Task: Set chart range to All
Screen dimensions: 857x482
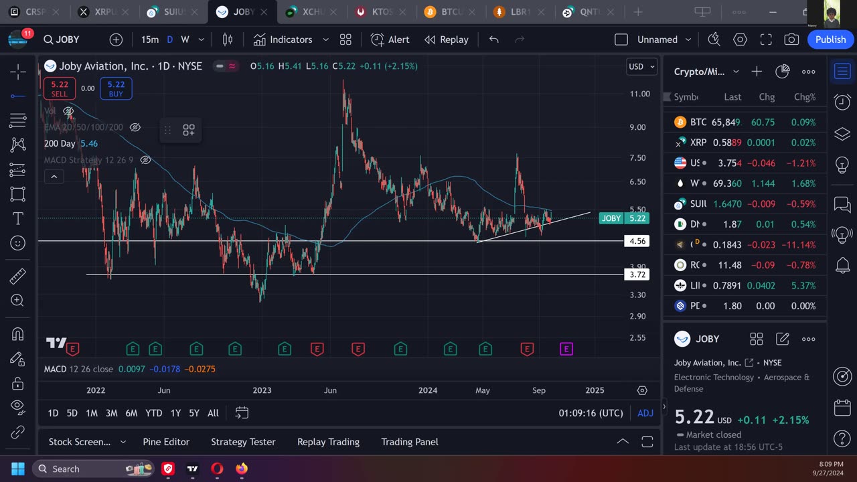Action: 213,413
